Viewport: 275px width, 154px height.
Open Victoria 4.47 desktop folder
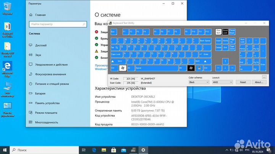(x=7, y=50)
